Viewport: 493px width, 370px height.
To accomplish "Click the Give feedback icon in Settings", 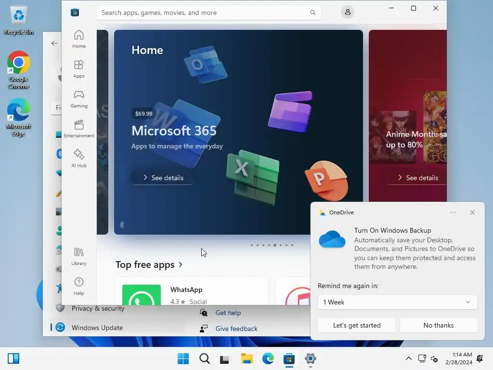I will click(x=204, y=329).
